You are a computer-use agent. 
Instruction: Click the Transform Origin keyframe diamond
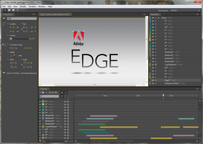(8, 45)
